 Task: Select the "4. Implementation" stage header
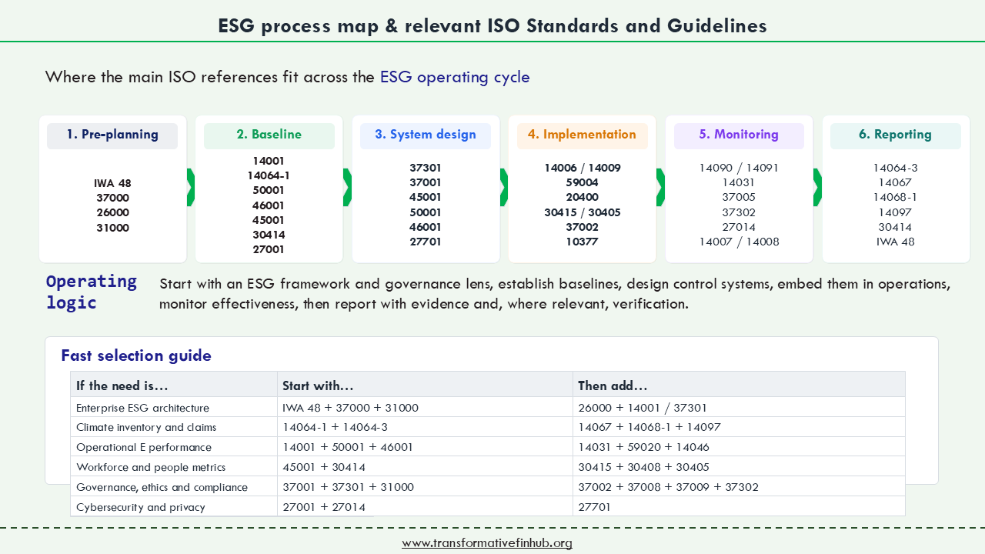582,135
